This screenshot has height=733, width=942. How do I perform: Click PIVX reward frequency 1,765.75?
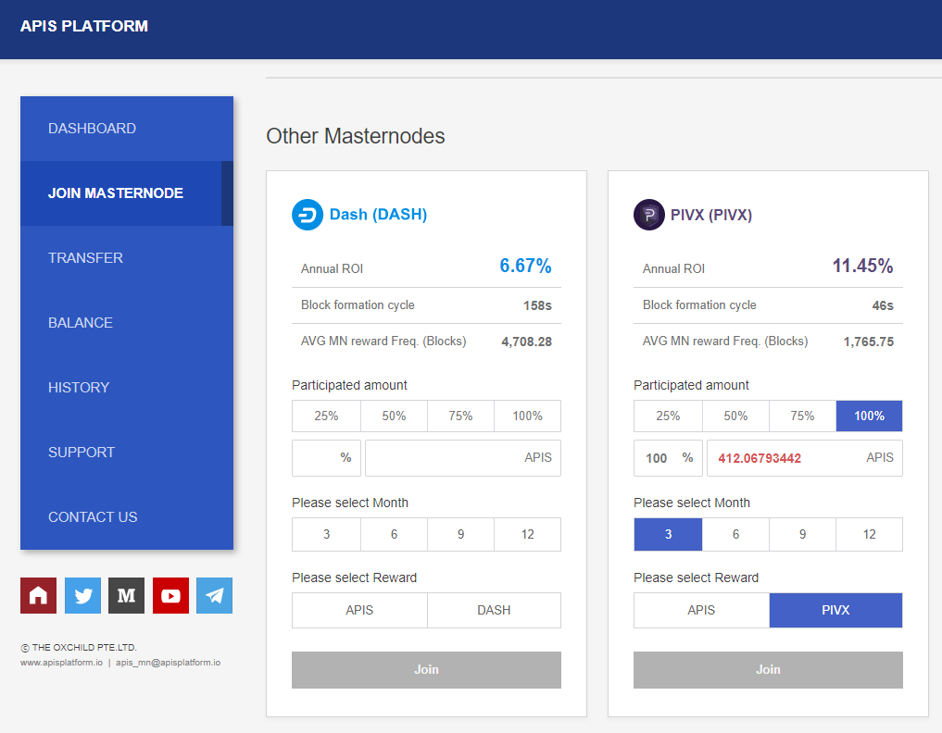pyautogui.click(x=869, y=342)
